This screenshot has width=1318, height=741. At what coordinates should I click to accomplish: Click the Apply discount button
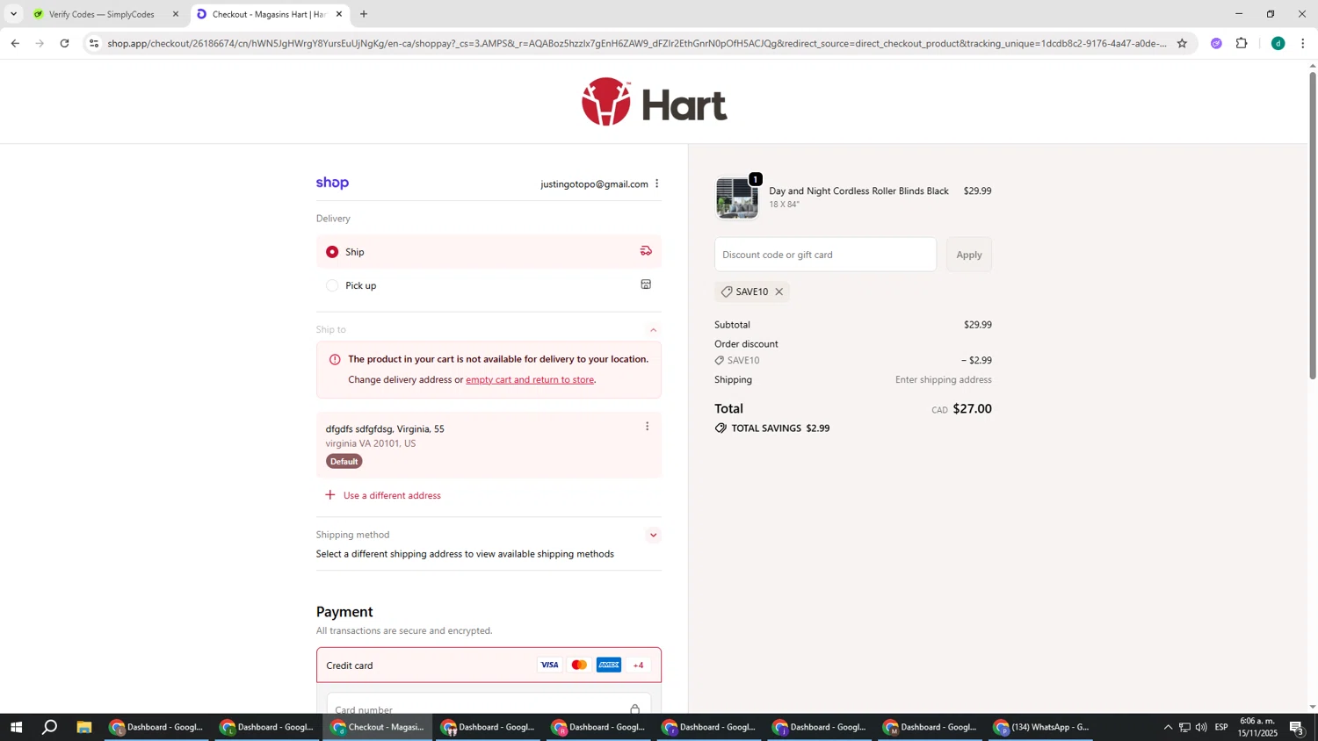(969, 255)
